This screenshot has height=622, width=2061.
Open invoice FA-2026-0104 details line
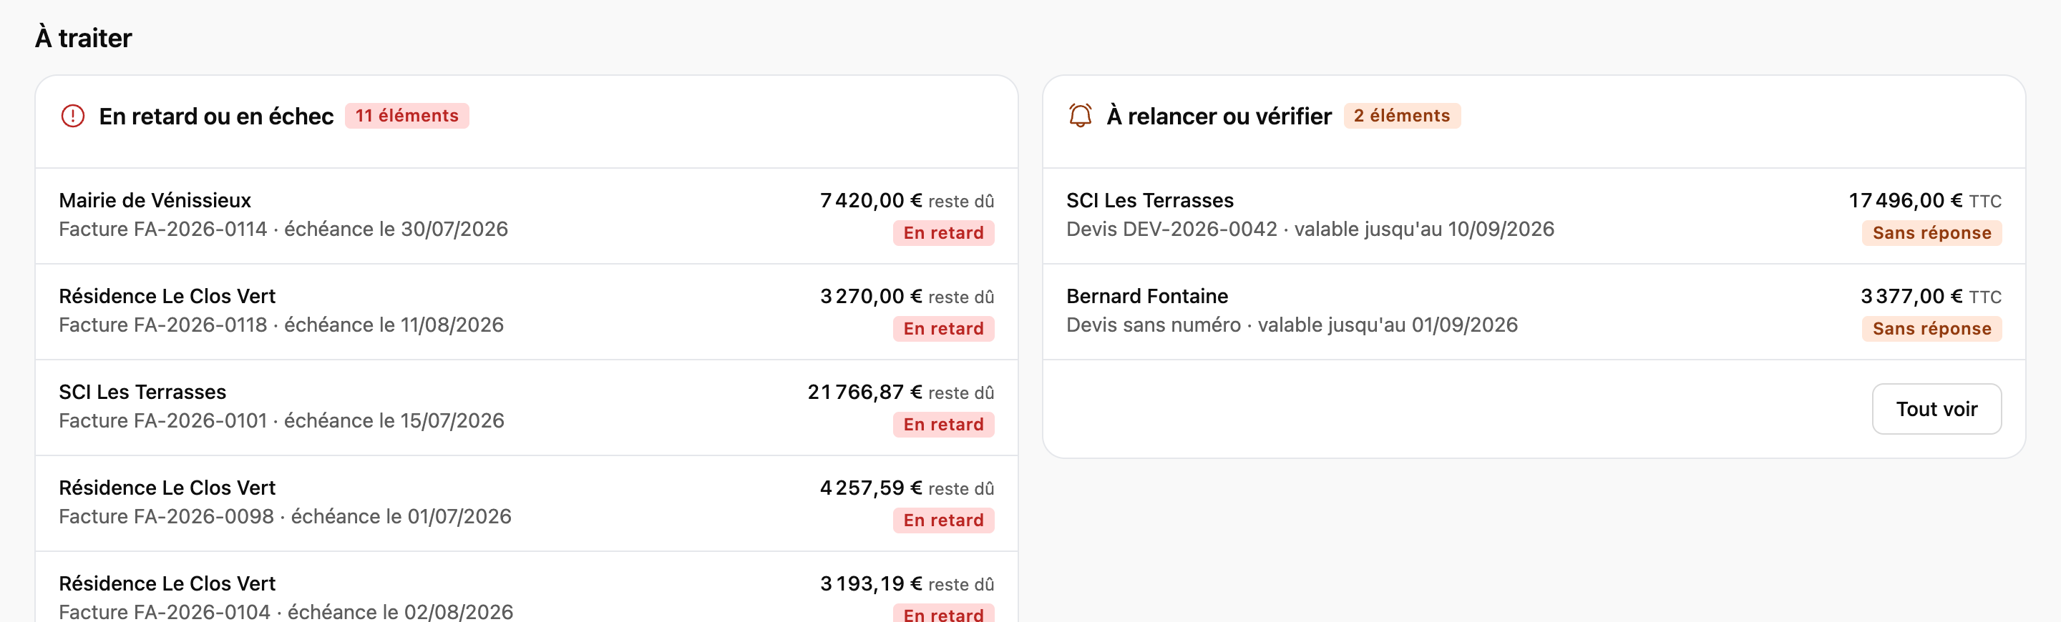tap(286, 611)
